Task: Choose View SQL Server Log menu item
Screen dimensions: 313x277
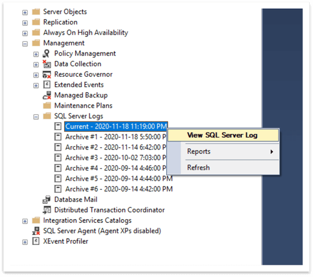Action: (223, 135)
